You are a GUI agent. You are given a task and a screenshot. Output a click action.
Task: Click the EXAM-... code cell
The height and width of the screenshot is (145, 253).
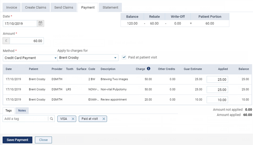coord(94,100)
